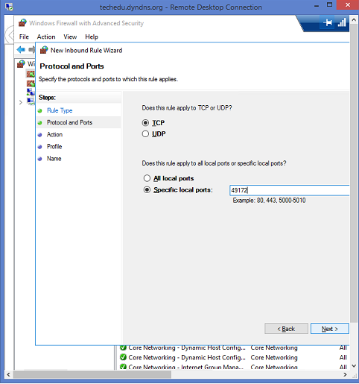Click the horizontal scrollbar right arrow
359x384 pixels.
click(x=345, y=374)
